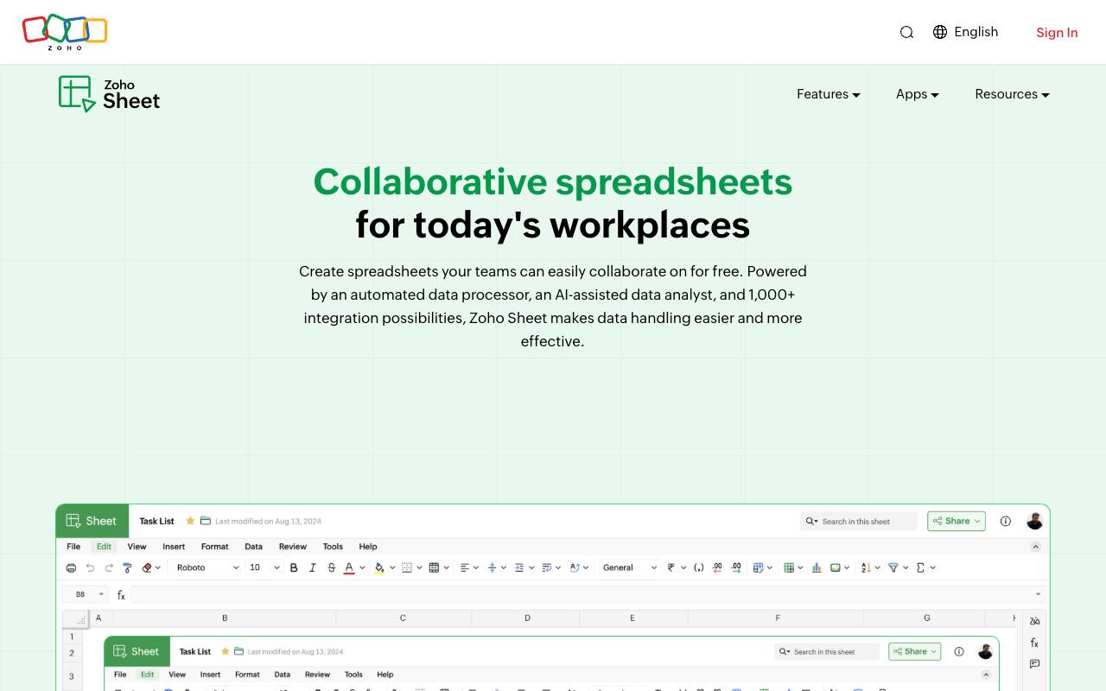Click the Merge Cells icon
The width and height of the screenshot is (1106, 691).
(434, 567)
